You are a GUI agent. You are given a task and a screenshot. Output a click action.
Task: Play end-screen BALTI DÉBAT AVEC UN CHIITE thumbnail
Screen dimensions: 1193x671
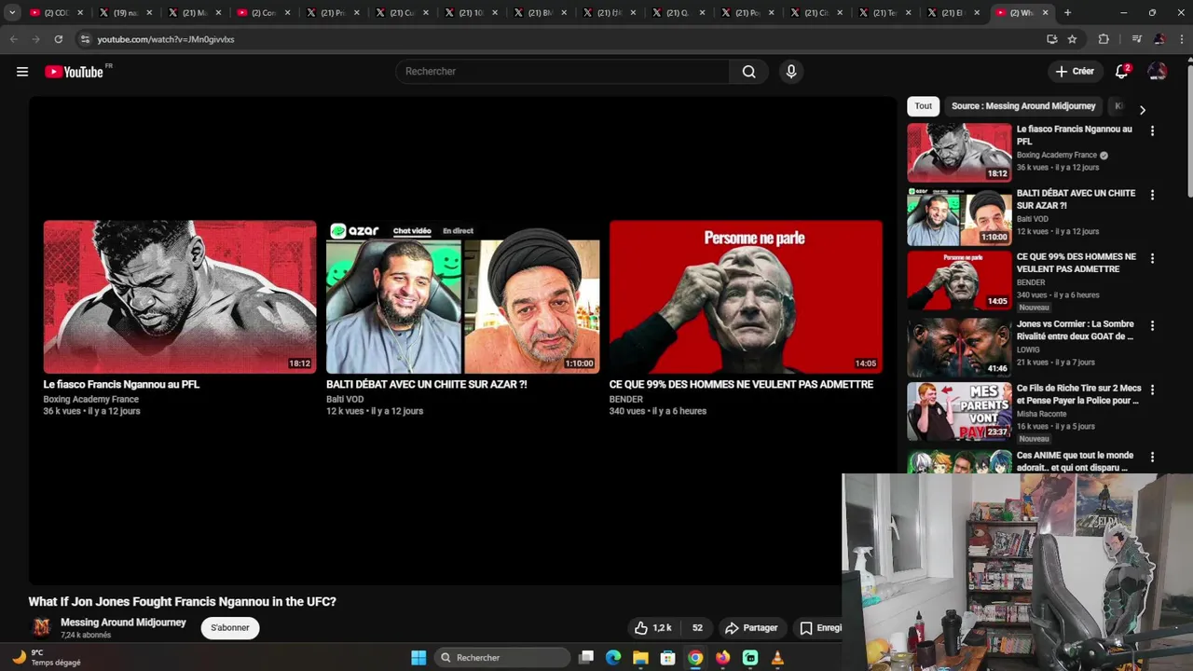click(463, 297)
